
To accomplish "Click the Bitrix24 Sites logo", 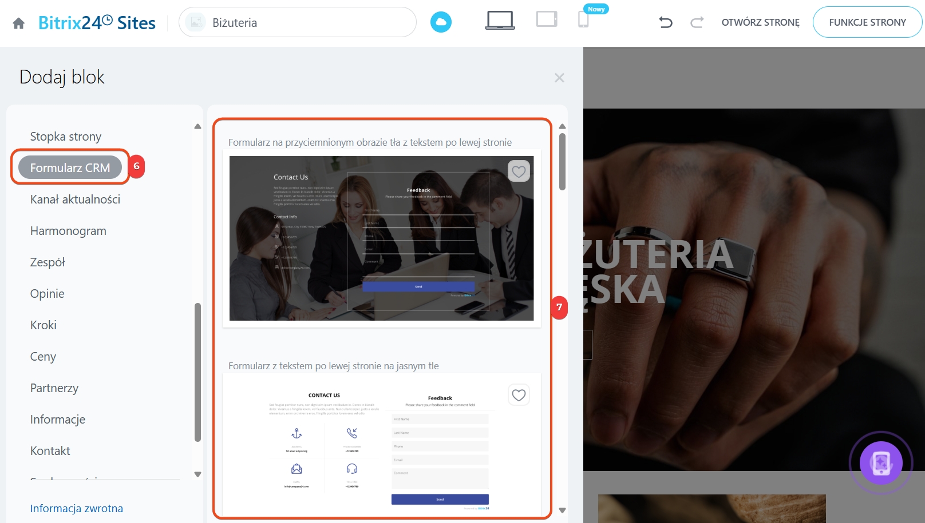I will (x=97, y=23).
